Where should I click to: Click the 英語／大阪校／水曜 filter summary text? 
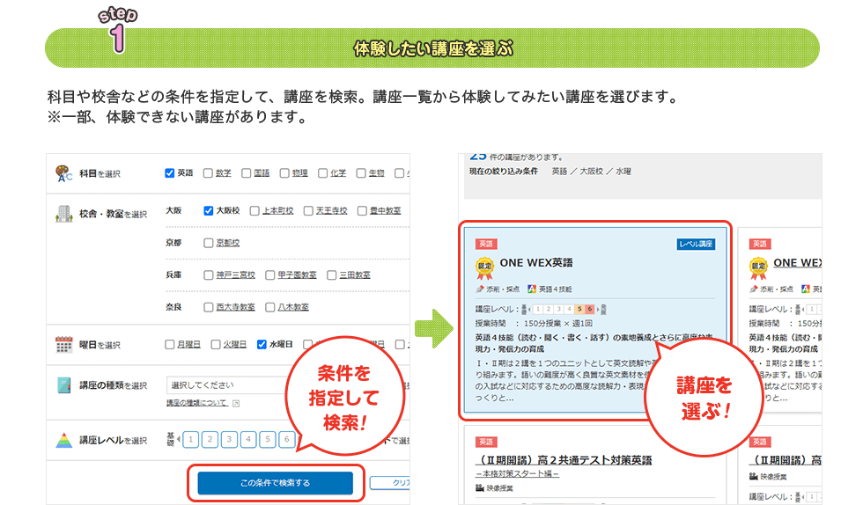click(592, 172)
